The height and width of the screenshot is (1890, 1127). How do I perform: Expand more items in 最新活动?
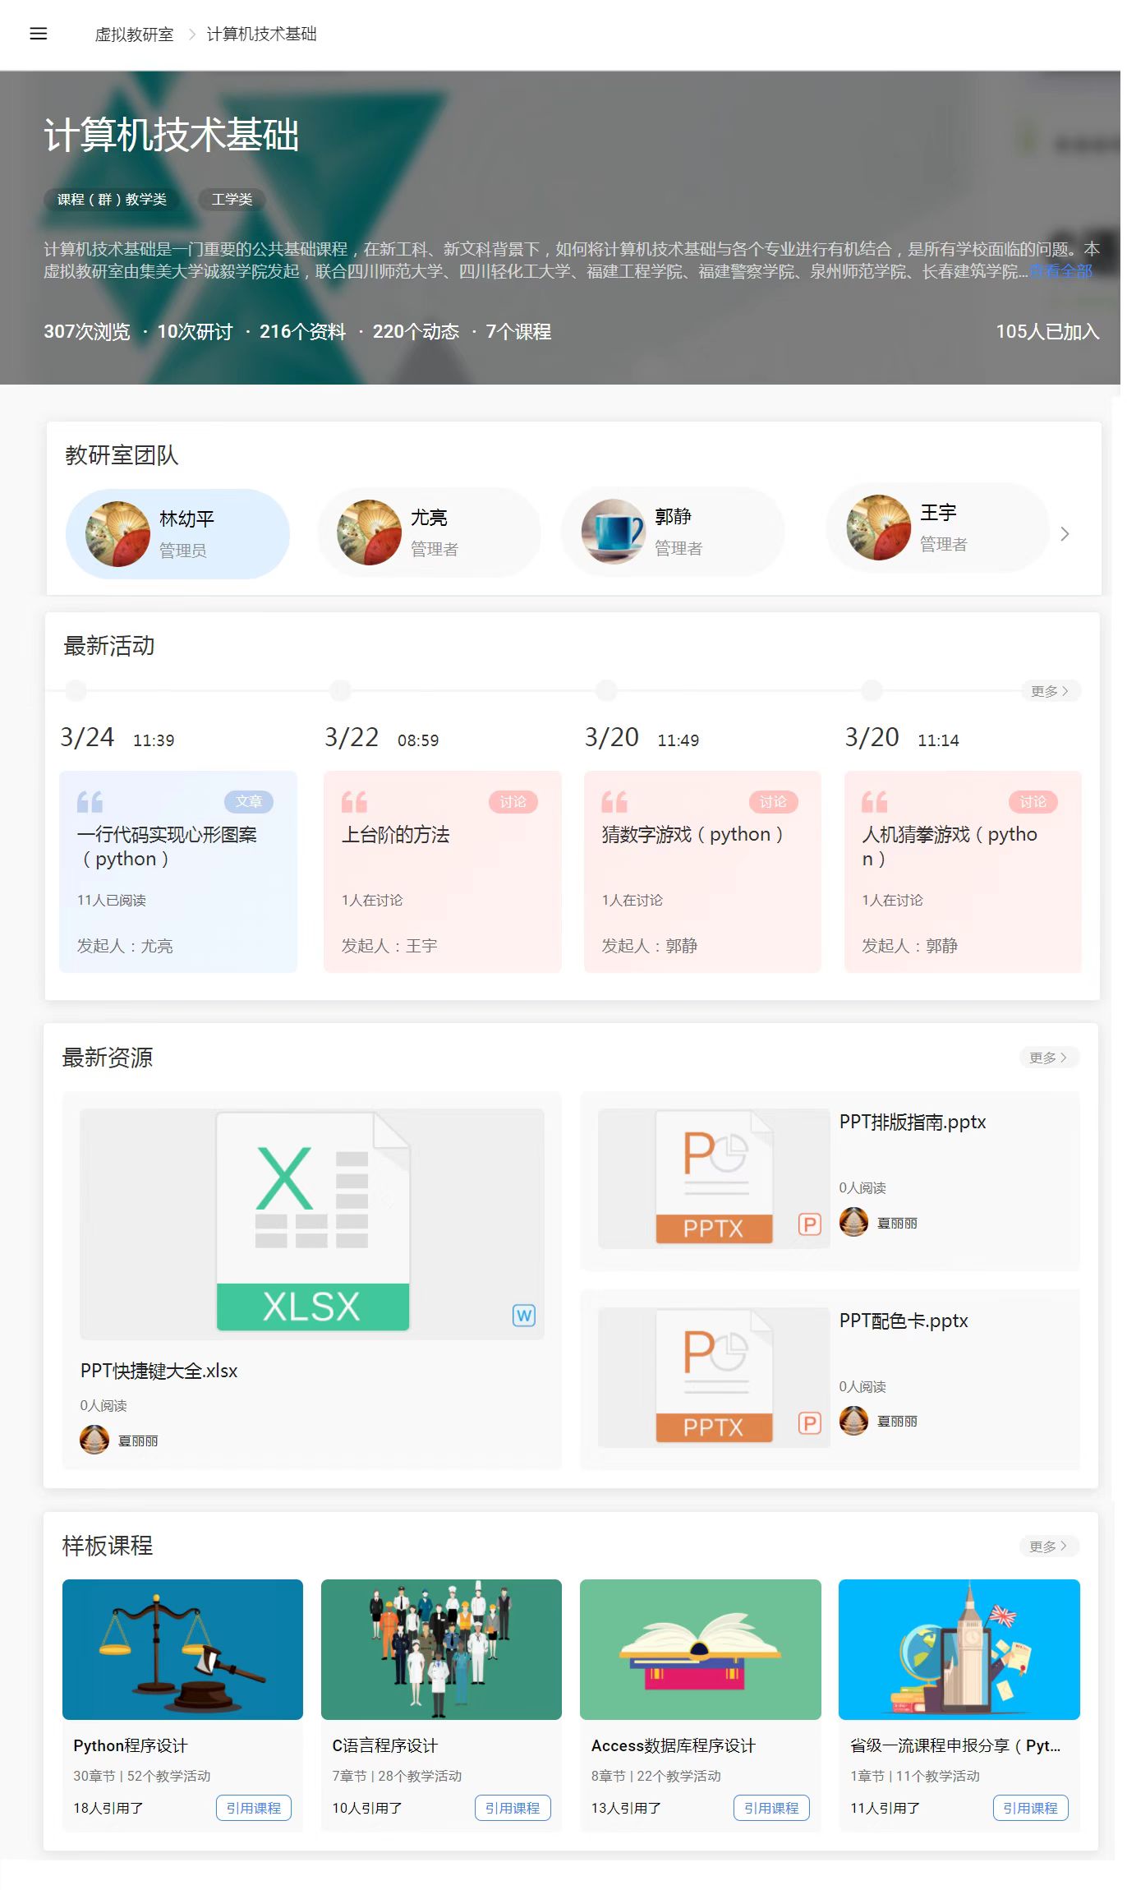click(x=1050, y=691)
